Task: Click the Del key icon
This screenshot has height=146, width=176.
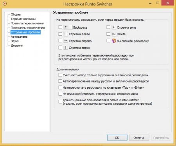Action: (x=114, y=34)
